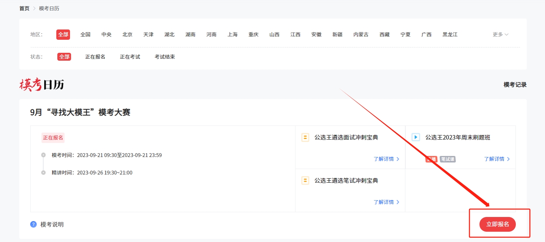Open 了解详情 for 公选王遴选面试冲刺宝典
The width and height of the screenshot is (545, 242).
[386, 159]
